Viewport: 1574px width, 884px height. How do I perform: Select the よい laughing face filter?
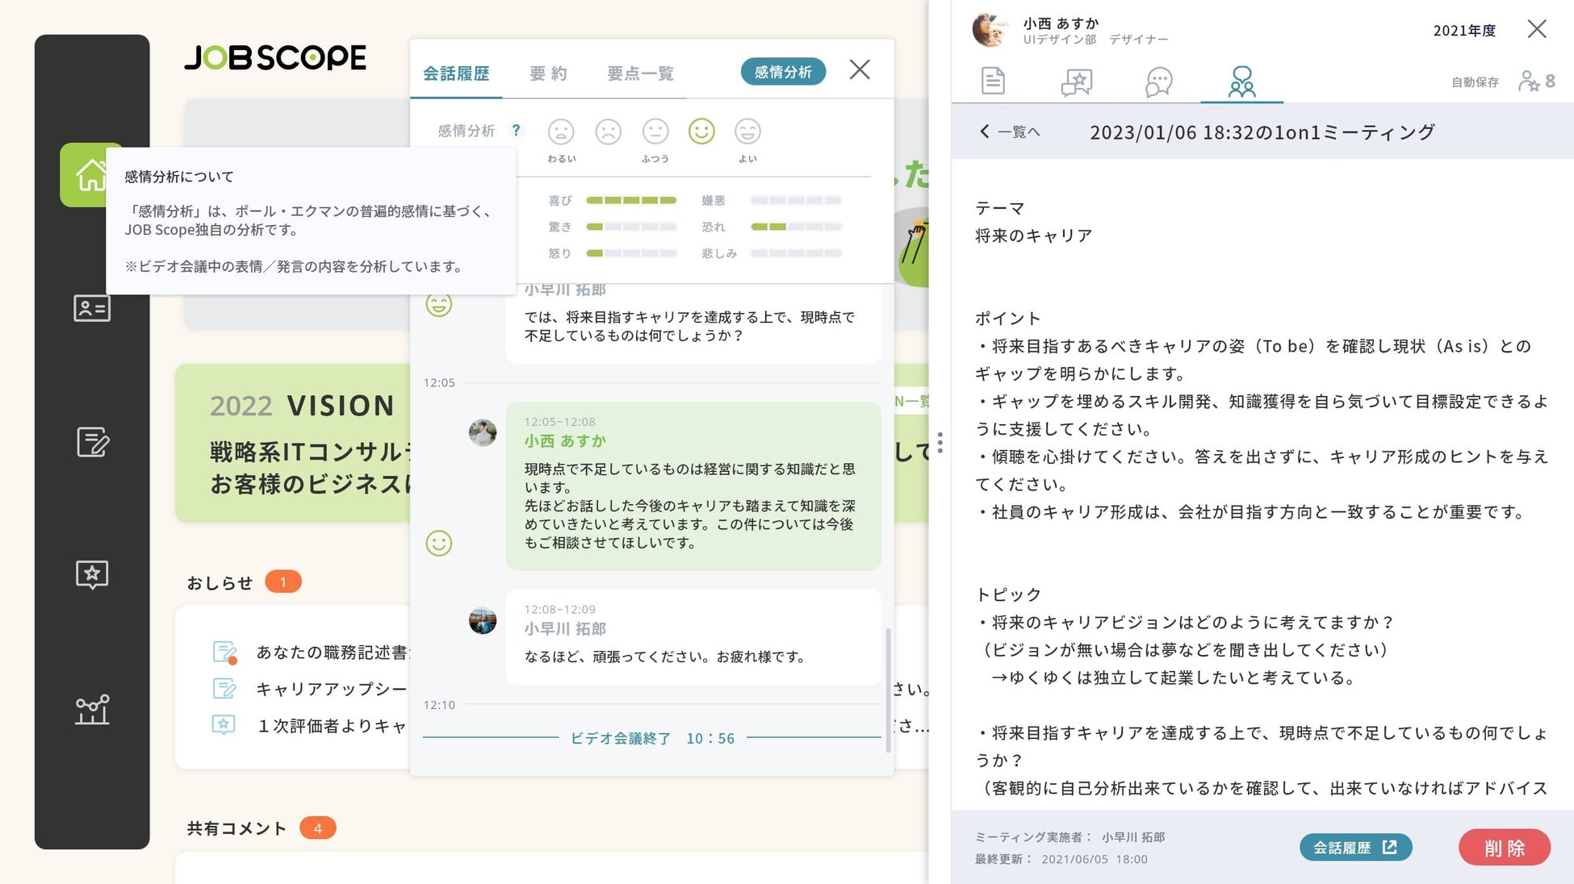pos(747,131)
